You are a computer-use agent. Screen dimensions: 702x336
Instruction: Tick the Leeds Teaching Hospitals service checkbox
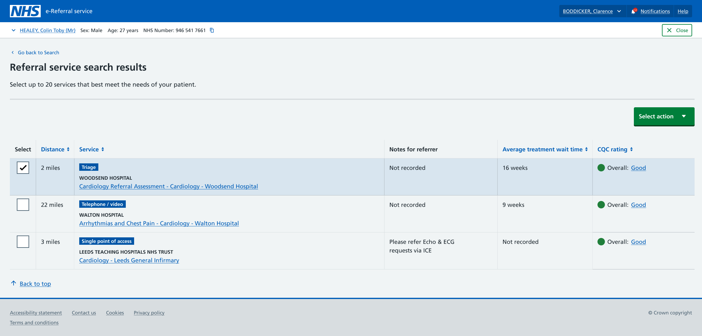(x=23, y=242)
